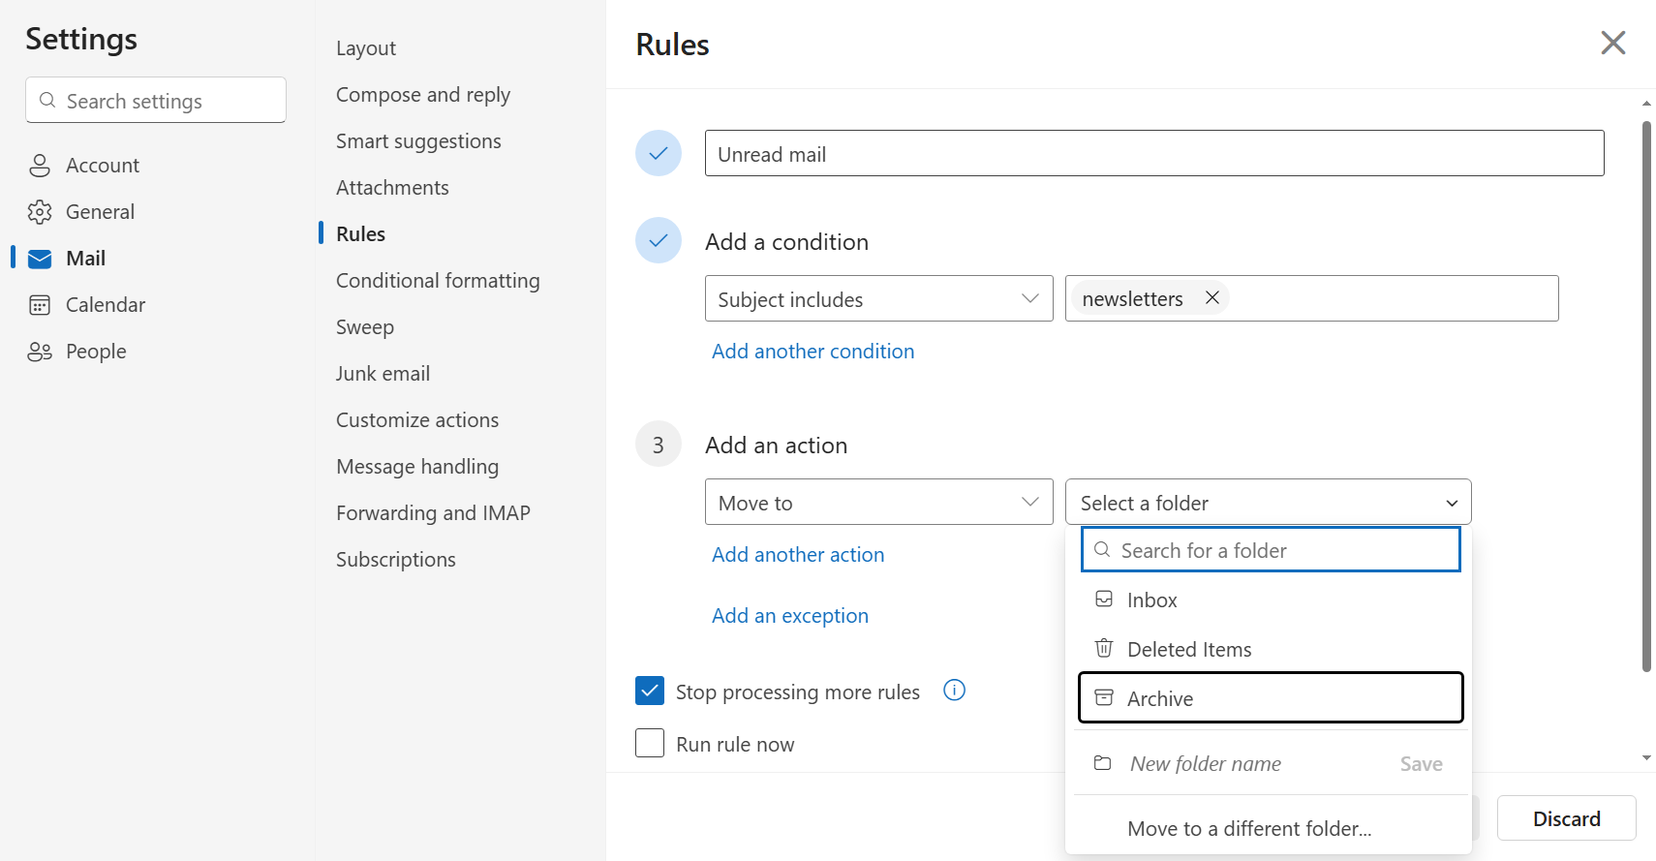Enable the Run rule now checkbox
1656x861 pixels.
tap(650, 743)
